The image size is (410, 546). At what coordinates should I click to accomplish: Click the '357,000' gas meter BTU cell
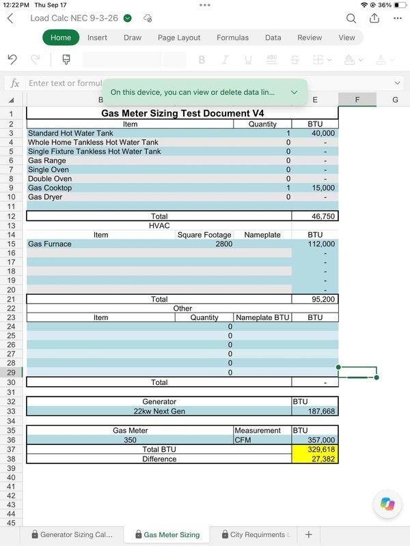coord(315,440)
